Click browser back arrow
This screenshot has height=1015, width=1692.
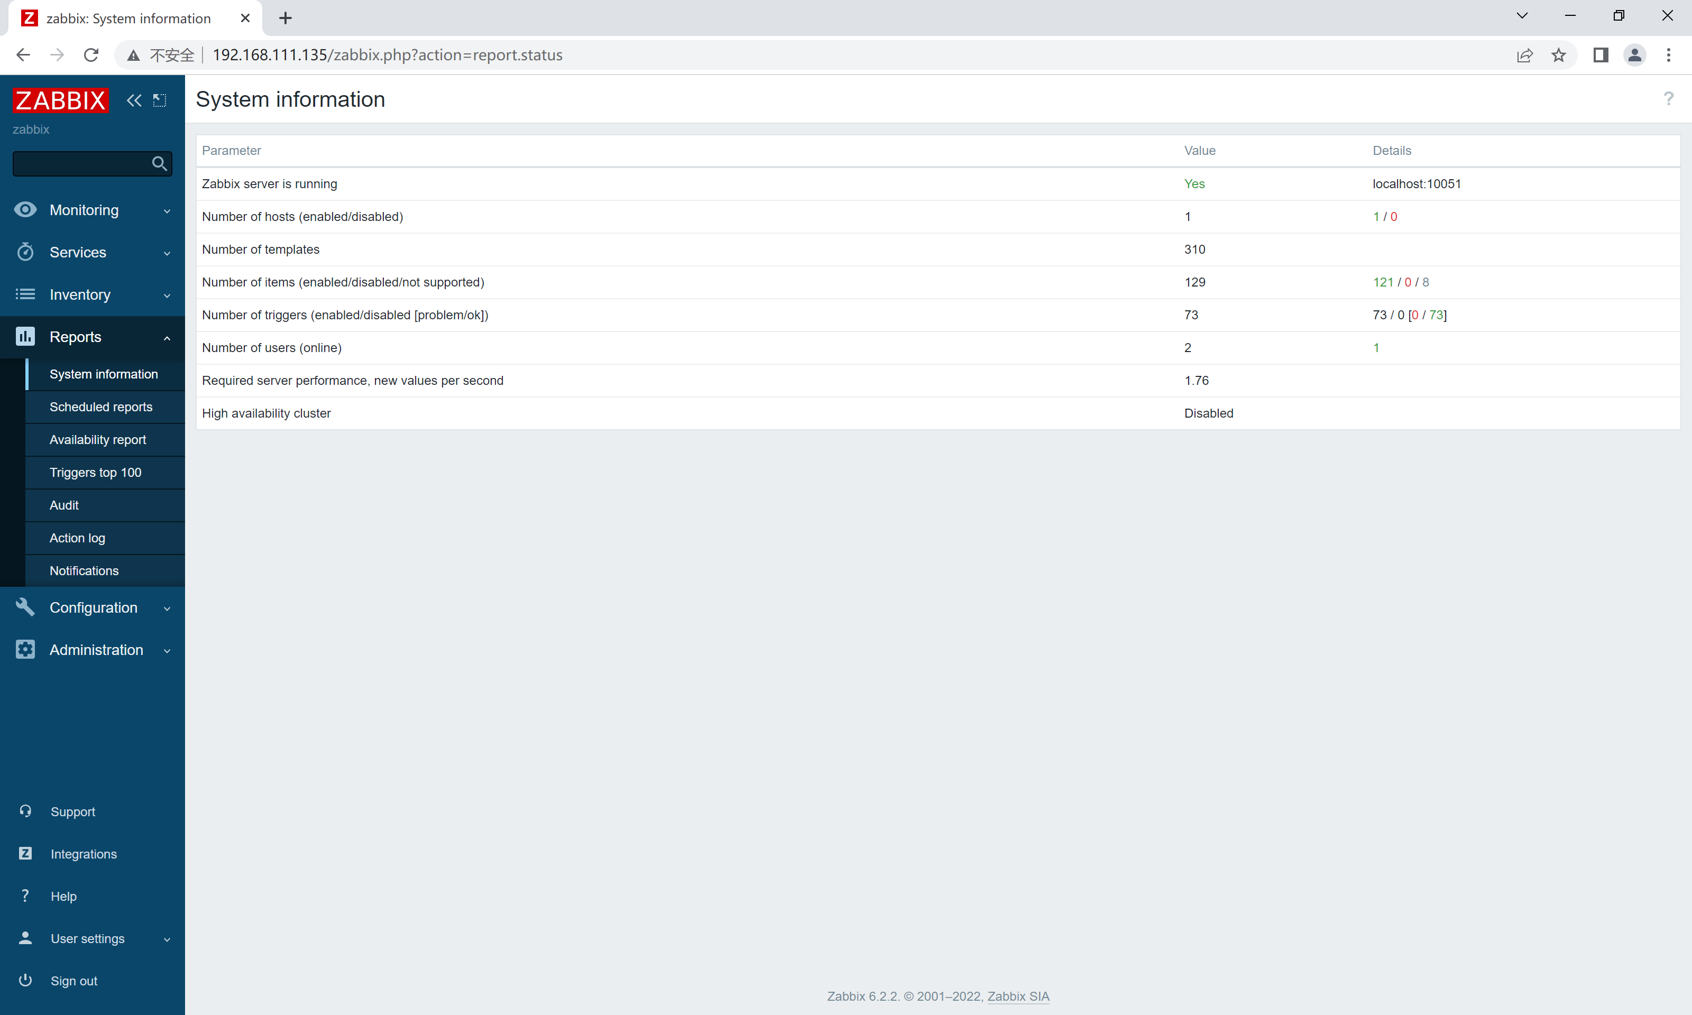[23, 55]
